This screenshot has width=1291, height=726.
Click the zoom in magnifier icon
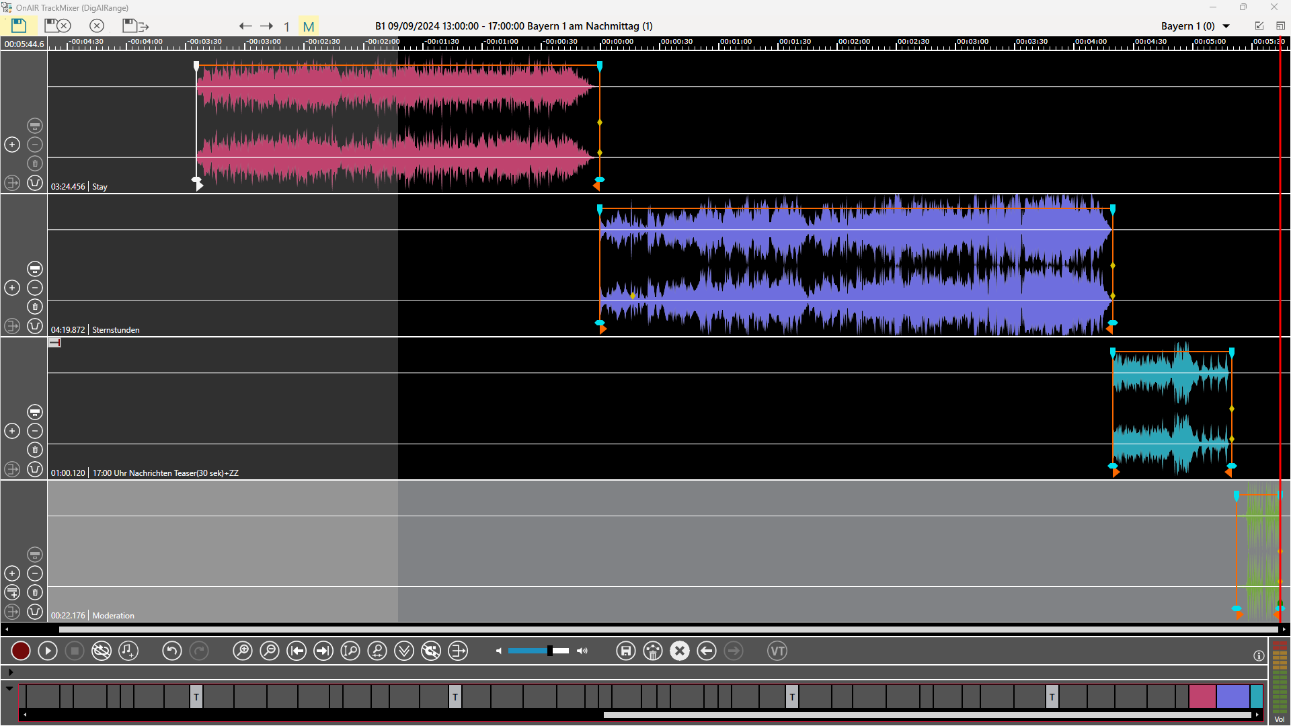(242, 651)
